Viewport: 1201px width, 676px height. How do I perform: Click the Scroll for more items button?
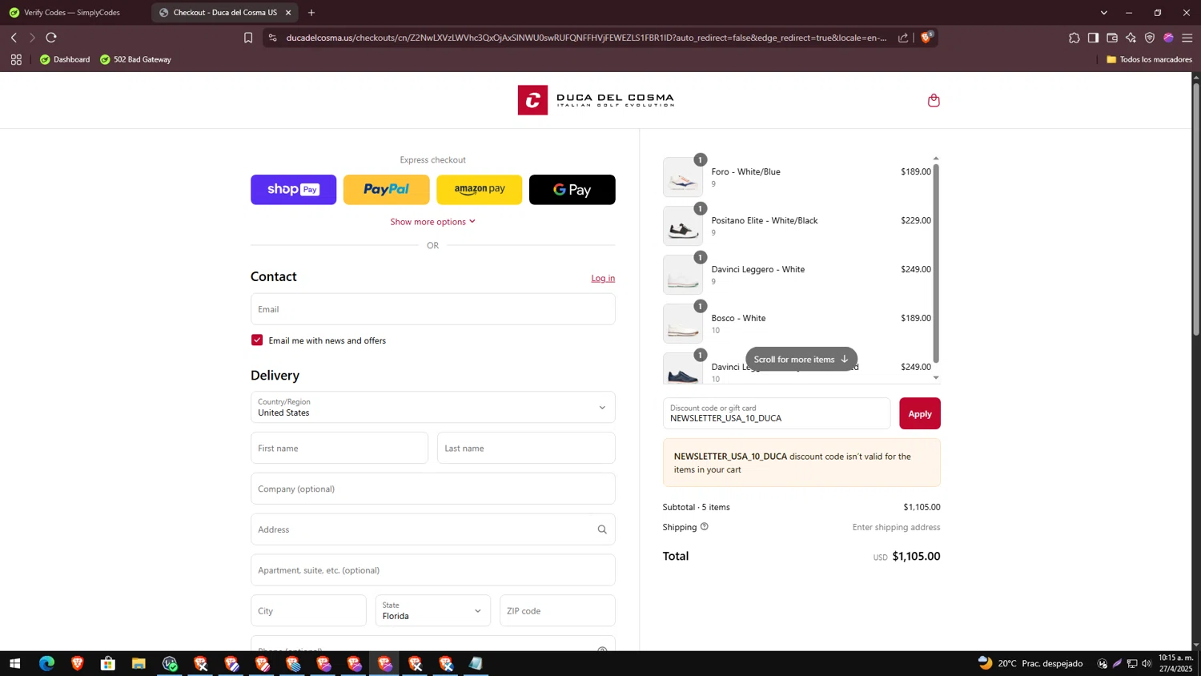click(x=801, y=359)
